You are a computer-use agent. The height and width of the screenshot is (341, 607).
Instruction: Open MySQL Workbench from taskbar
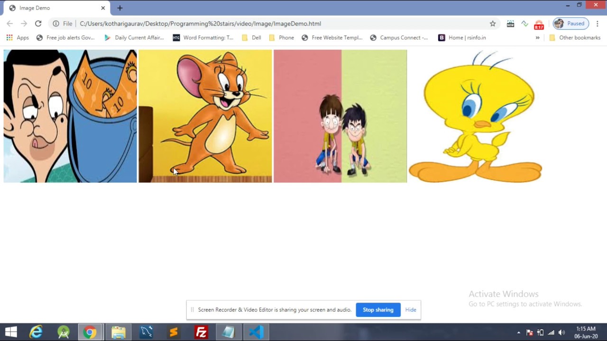pos(146,332)
